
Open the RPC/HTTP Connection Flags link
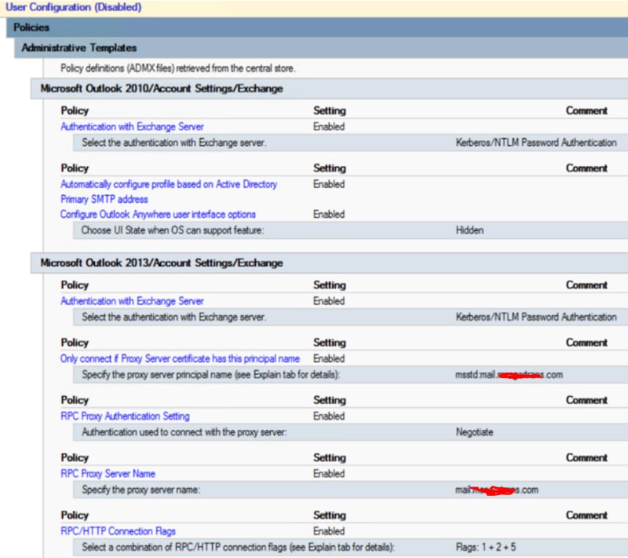pyautogui.click(x=118, y=531)
